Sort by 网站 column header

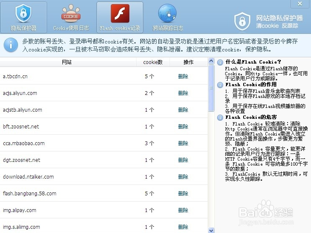[x=68, y=62]
